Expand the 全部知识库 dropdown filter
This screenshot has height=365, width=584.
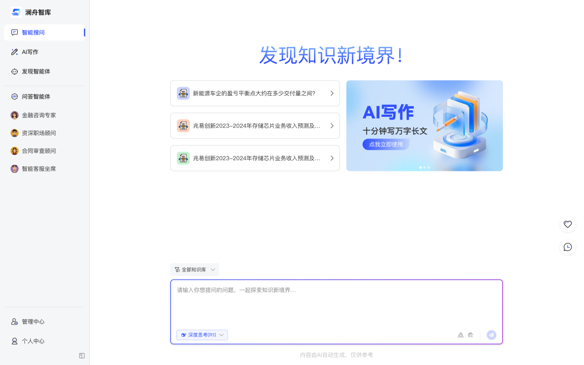pyautogui.click(x=195, y=269)
